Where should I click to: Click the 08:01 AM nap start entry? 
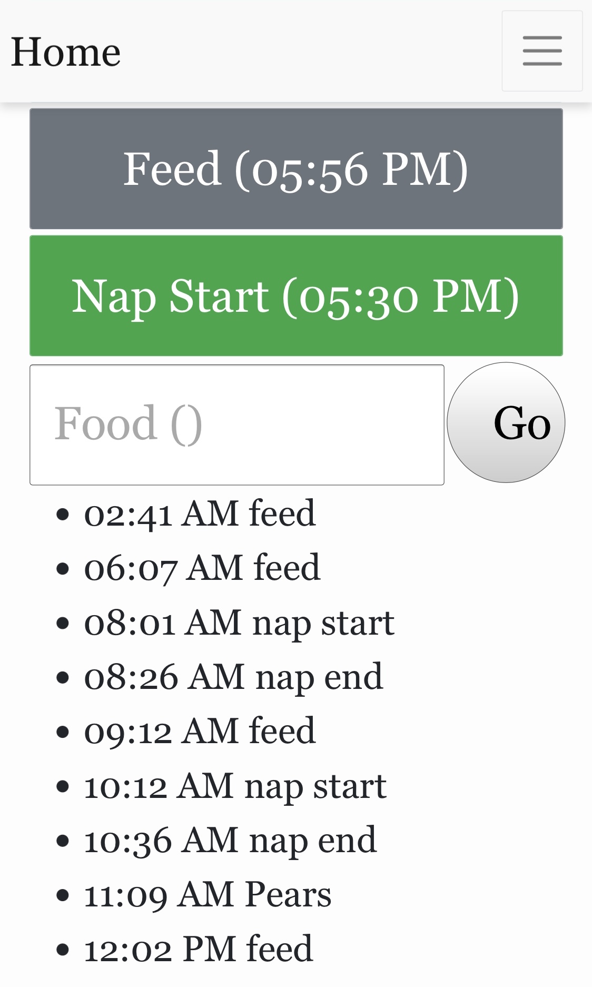(x=239, y=623)
